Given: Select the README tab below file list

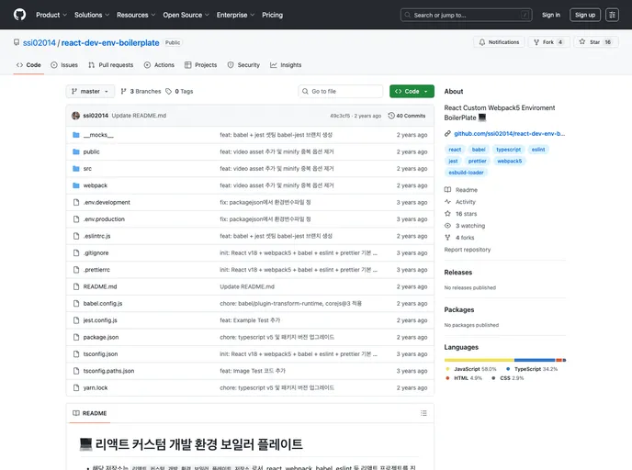Looking at the screenshot, I should [x=89, y=413].
